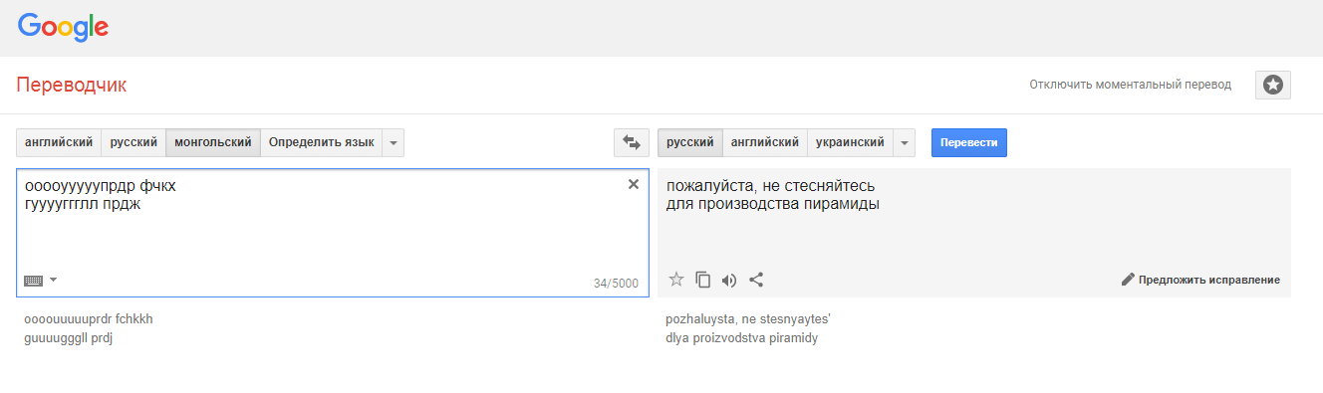Click the blue Перевести button
This screenshot has width=1323, height=393.
click(x=969, y=142)
